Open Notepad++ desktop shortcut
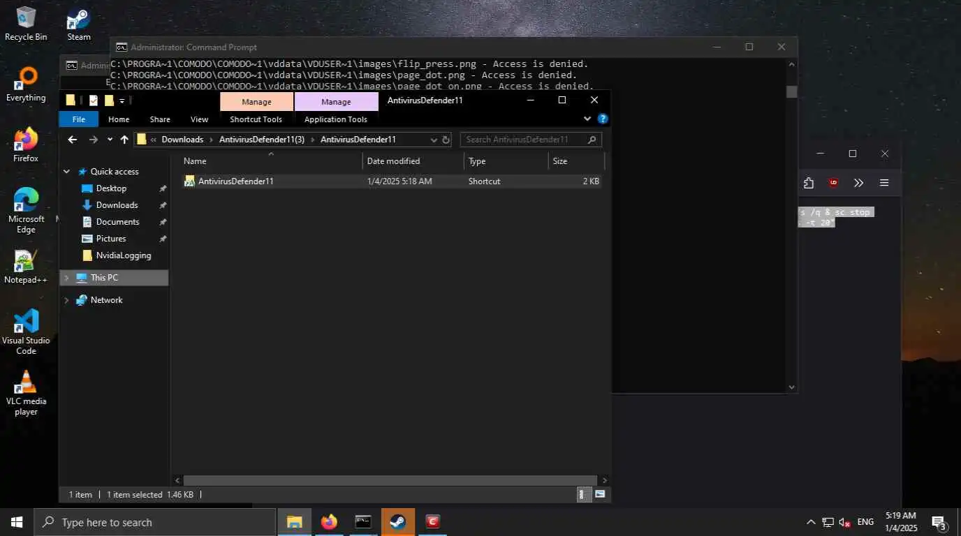961x536 pixels. pos(26,267)
